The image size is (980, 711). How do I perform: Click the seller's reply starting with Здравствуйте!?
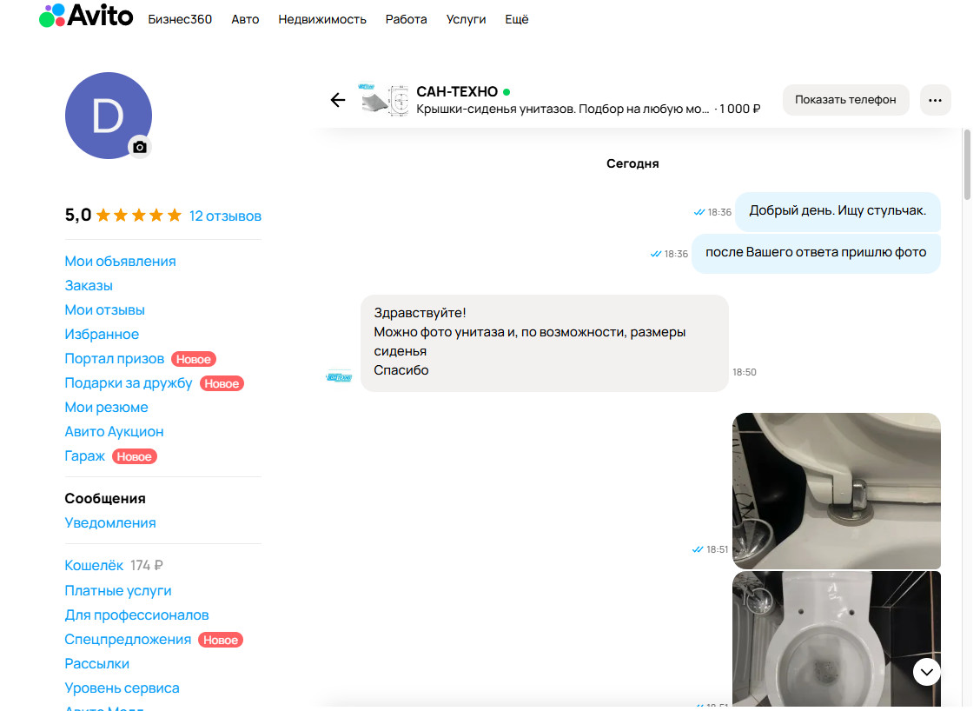(x=545, y=343)
